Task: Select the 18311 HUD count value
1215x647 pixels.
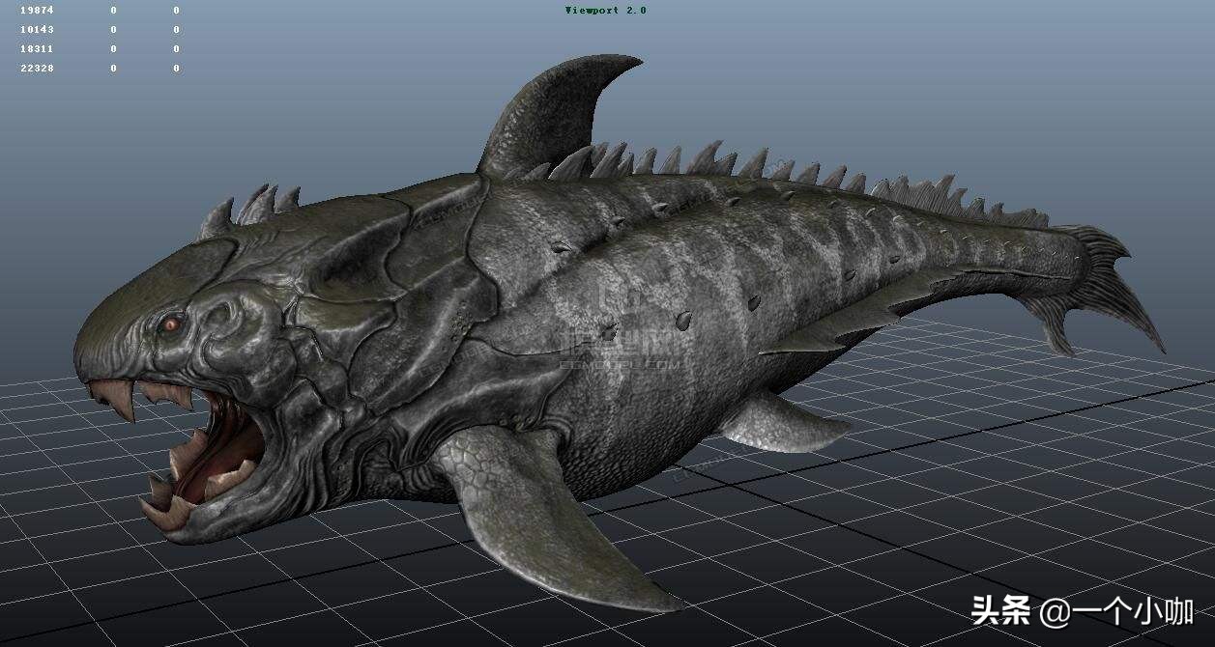Action: point(37,49)
